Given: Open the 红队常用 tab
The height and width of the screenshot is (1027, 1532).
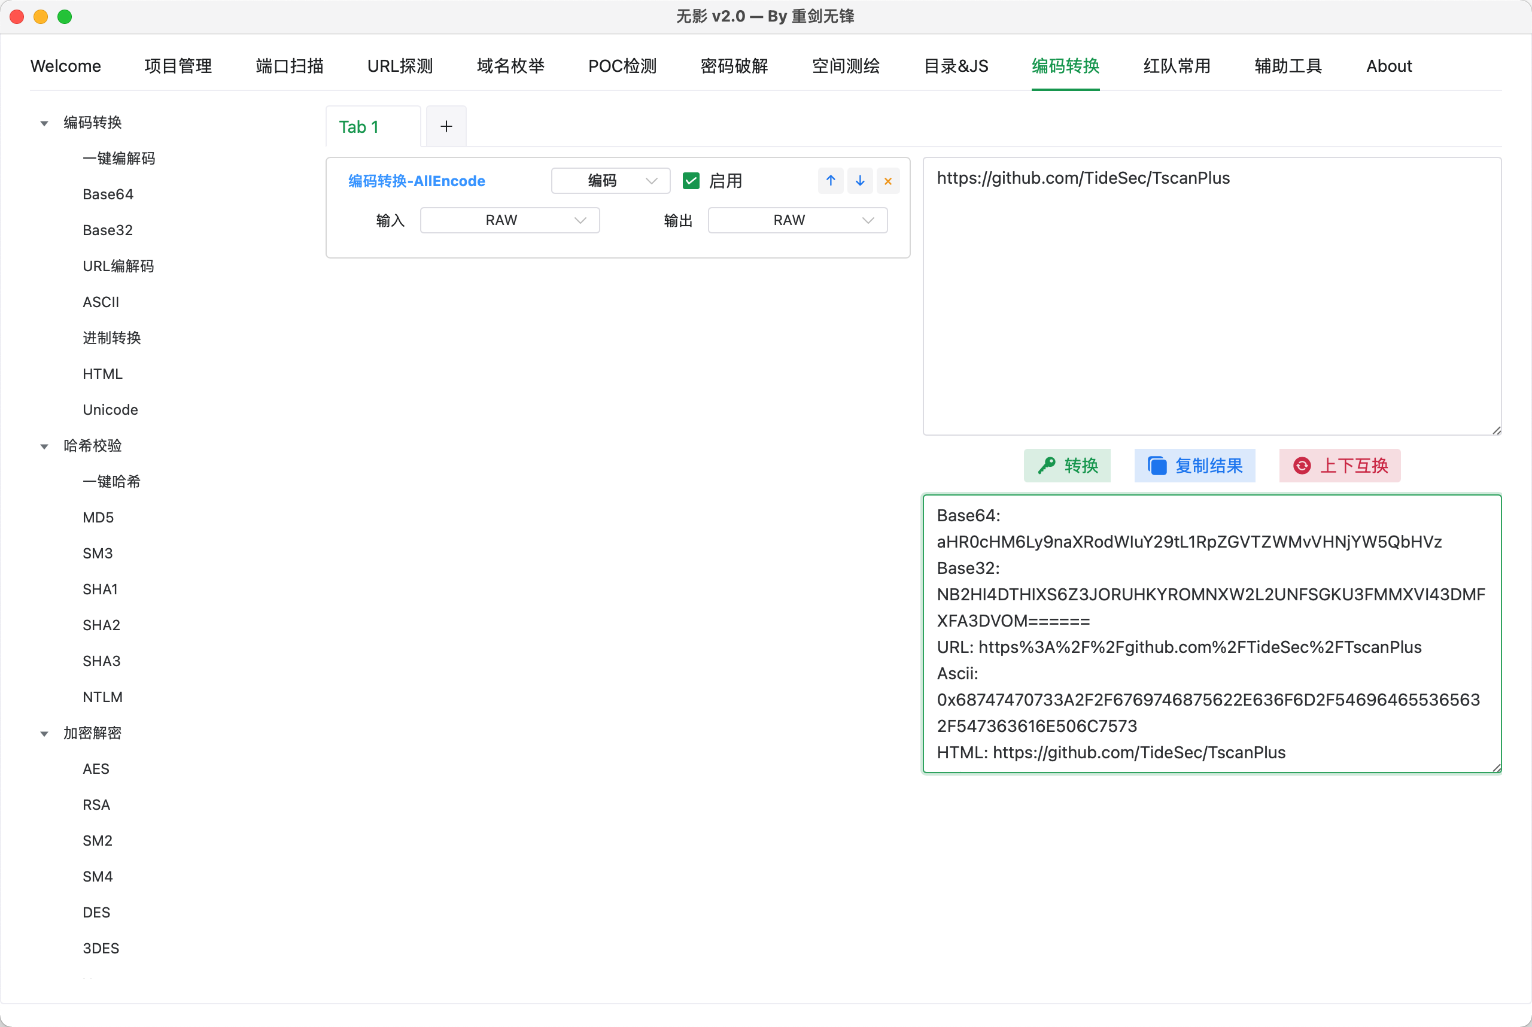Looking at the screenshot, I should point(1177,66).
